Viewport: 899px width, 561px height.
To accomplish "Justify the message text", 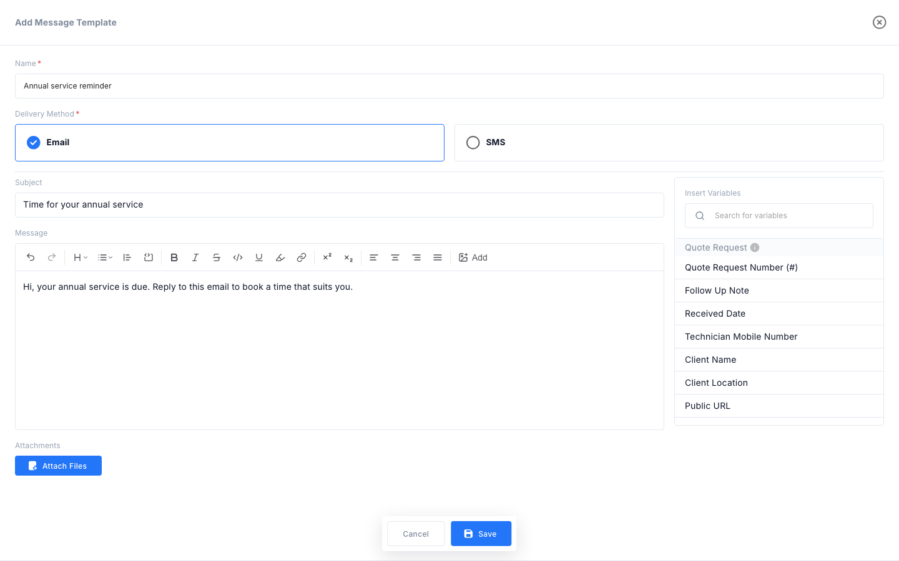I will pyautogui.click(x=438, y=257).
